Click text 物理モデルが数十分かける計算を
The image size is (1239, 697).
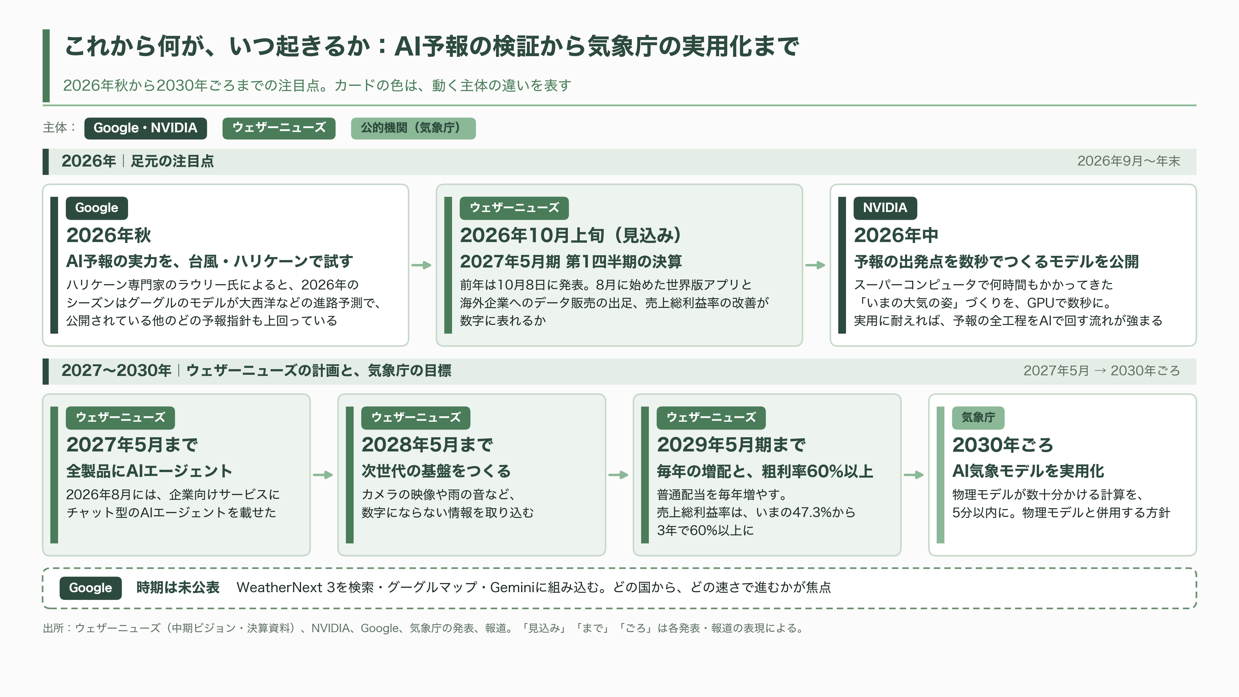pos(1061,504)
